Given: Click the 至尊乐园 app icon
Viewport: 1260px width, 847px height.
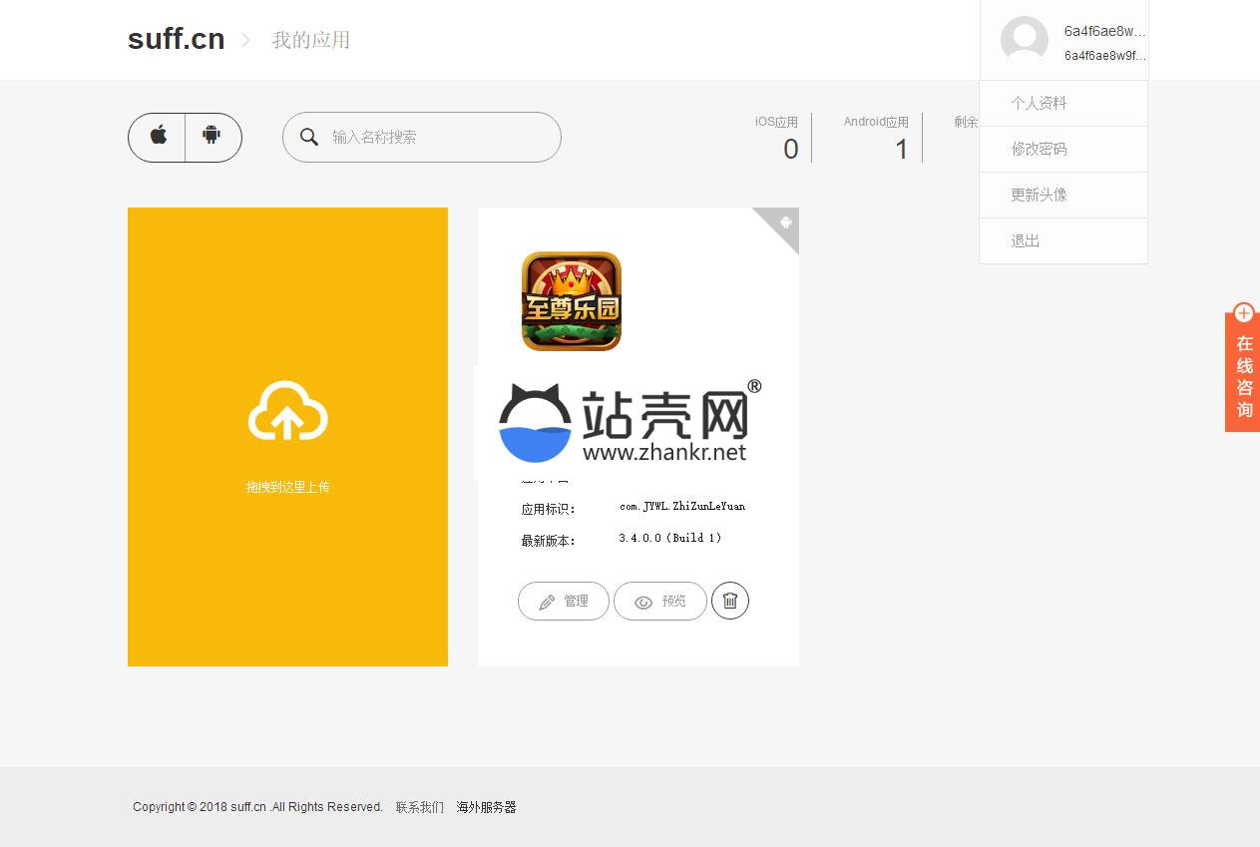Looking at the screenshot, I should [572, 301].
